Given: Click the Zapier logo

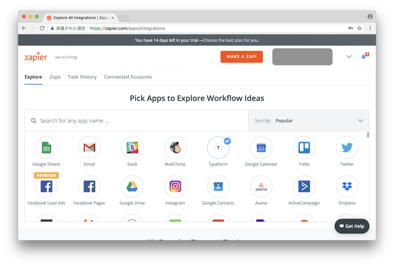Looking at the screenshot, I should 36,57.
